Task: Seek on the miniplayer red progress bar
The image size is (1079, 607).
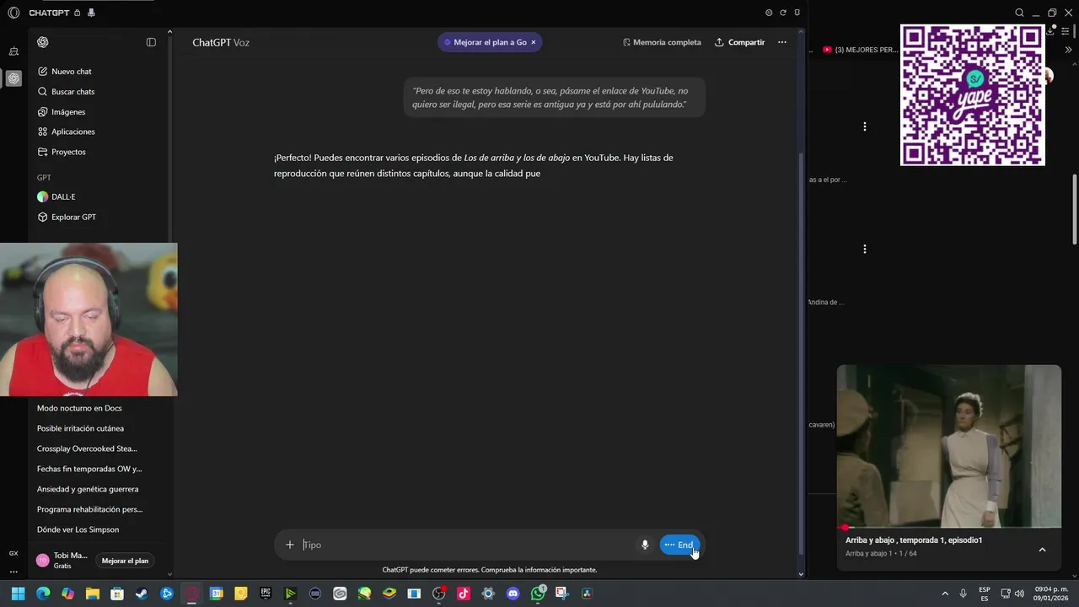Action: point(948,528)
